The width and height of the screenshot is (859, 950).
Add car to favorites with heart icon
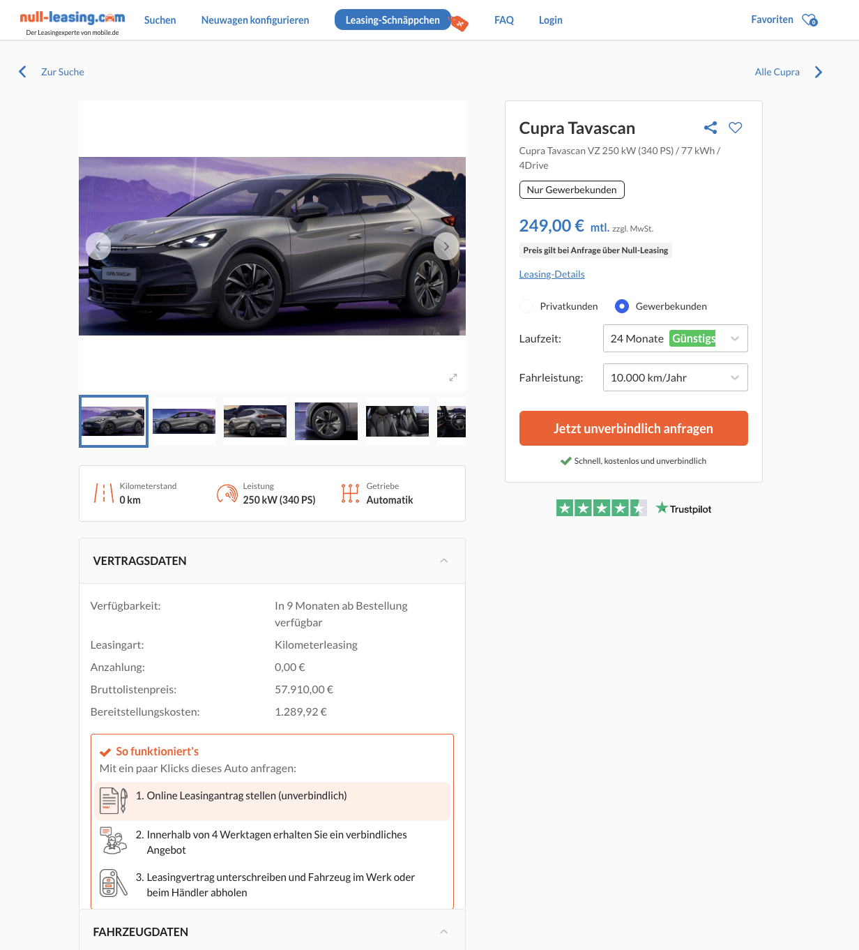[735, 128]
